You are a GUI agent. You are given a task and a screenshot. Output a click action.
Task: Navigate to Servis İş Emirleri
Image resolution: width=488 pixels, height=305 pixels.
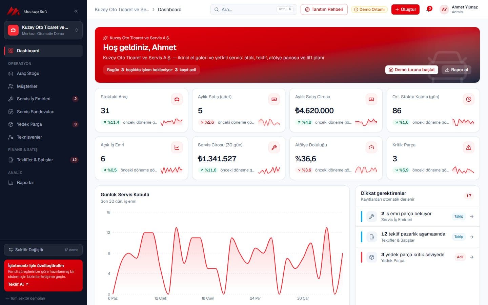point(43,99)
